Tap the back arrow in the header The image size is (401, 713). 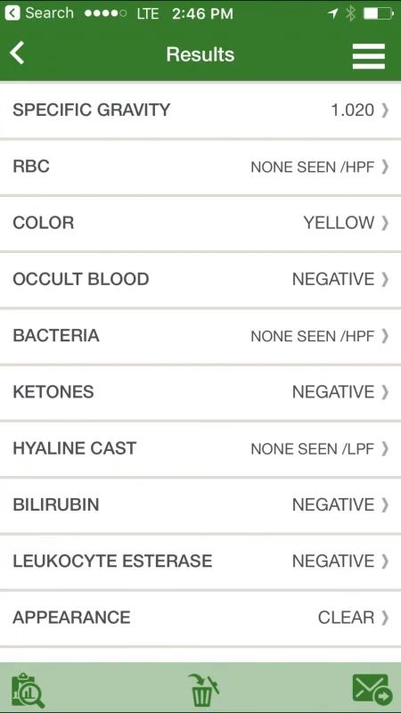click(17, 53)
